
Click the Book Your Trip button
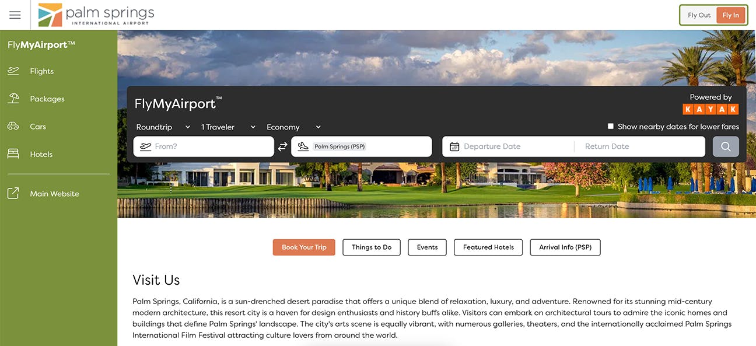point(304,247)
